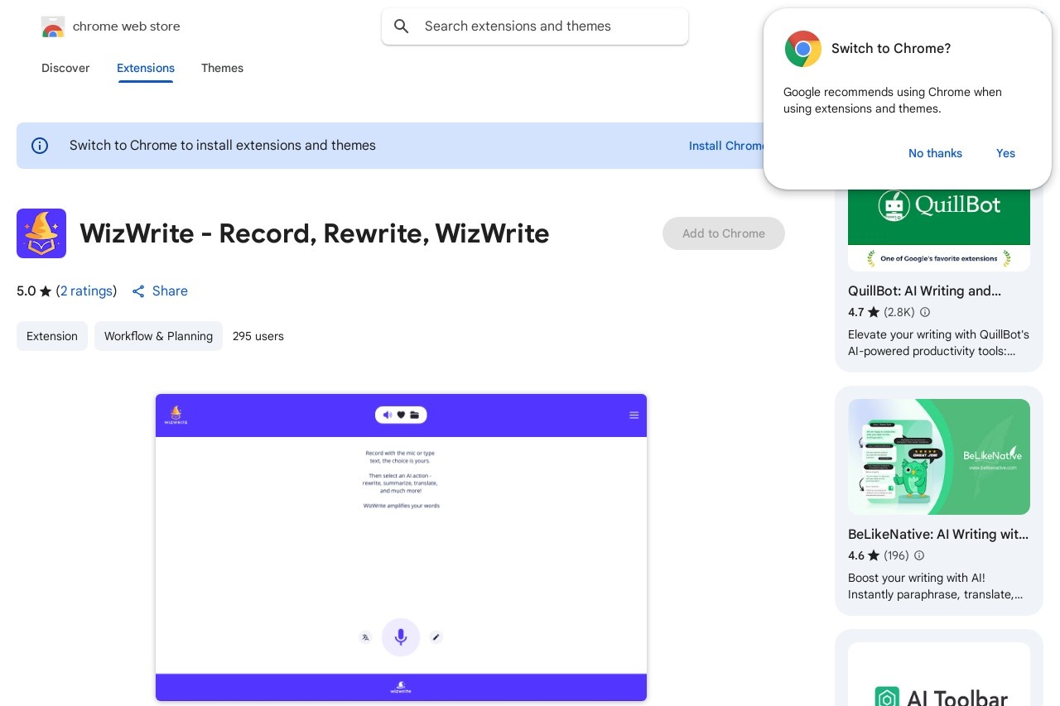The width and height of the screenshot is (1060, 706).
Task: Click the Chrome Web Store logo icon
Action: (x=53, y=26)
